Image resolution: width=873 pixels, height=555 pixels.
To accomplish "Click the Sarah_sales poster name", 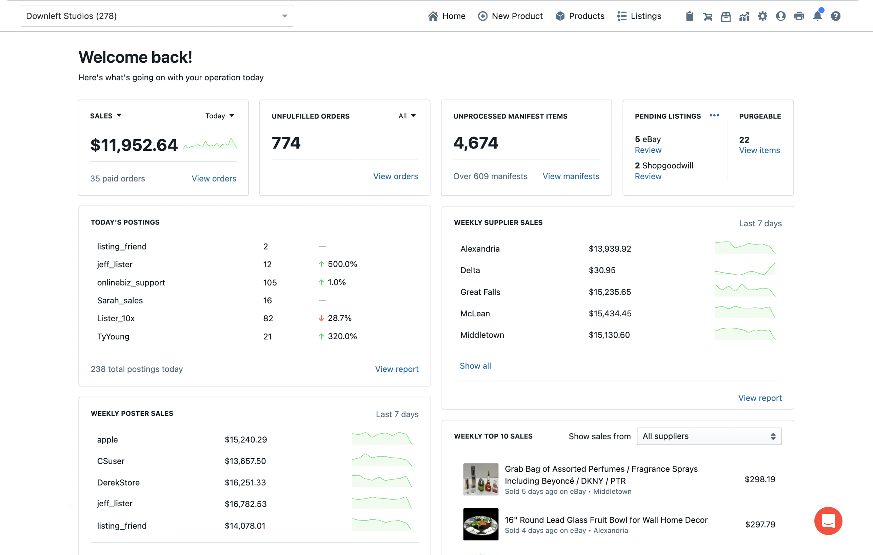I will pos(120,300).
